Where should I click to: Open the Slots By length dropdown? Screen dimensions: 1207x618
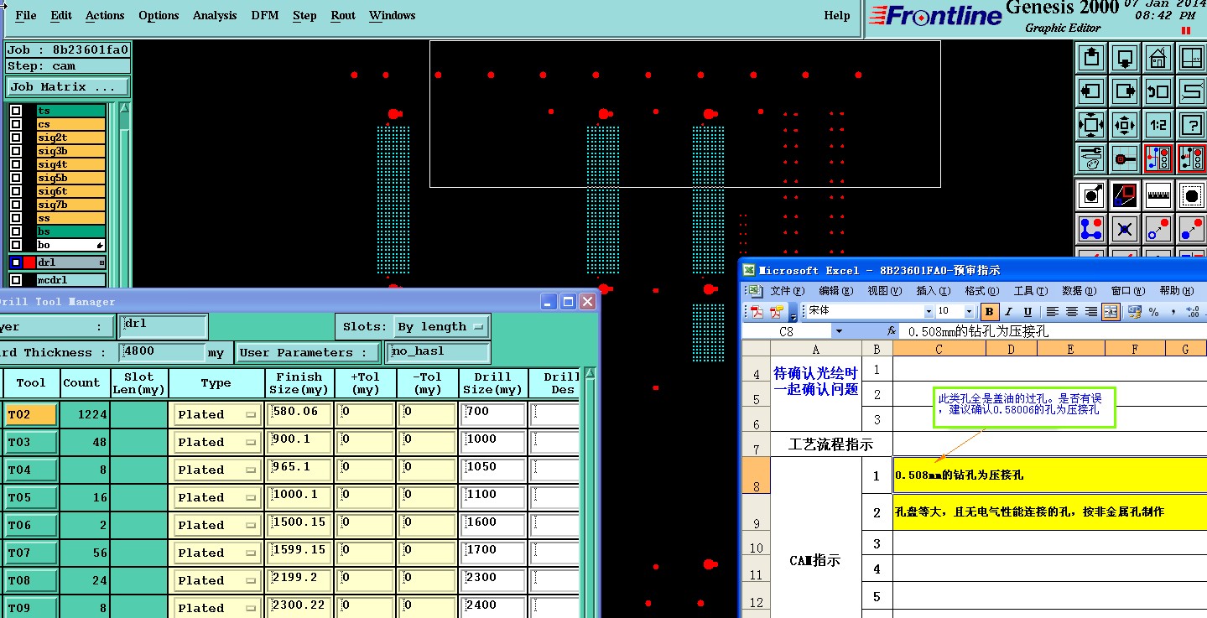[x=441, y=326]
